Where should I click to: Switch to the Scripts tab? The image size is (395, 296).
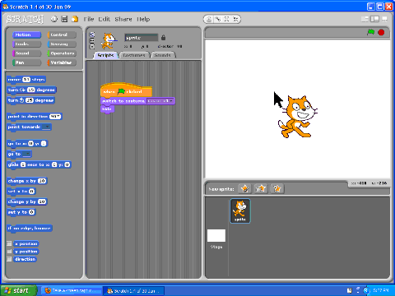[x=105, y=55]
